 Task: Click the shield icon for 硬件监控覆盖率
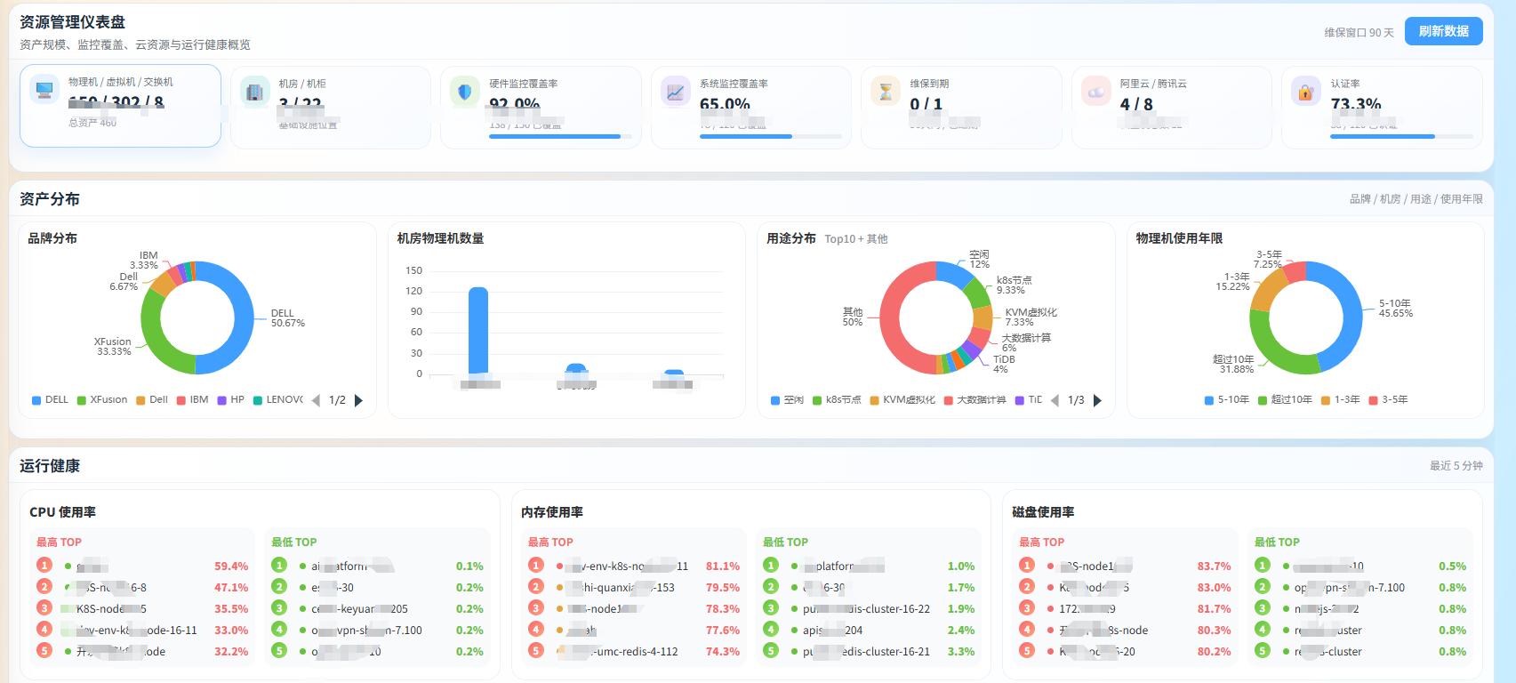[x=464, y=91]
